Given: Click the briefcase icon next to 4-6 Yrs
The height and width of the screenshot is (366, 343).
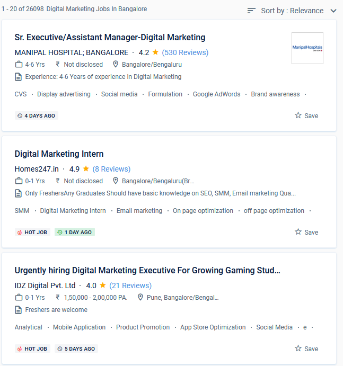Looking at the screenshot, I should 19,64.
